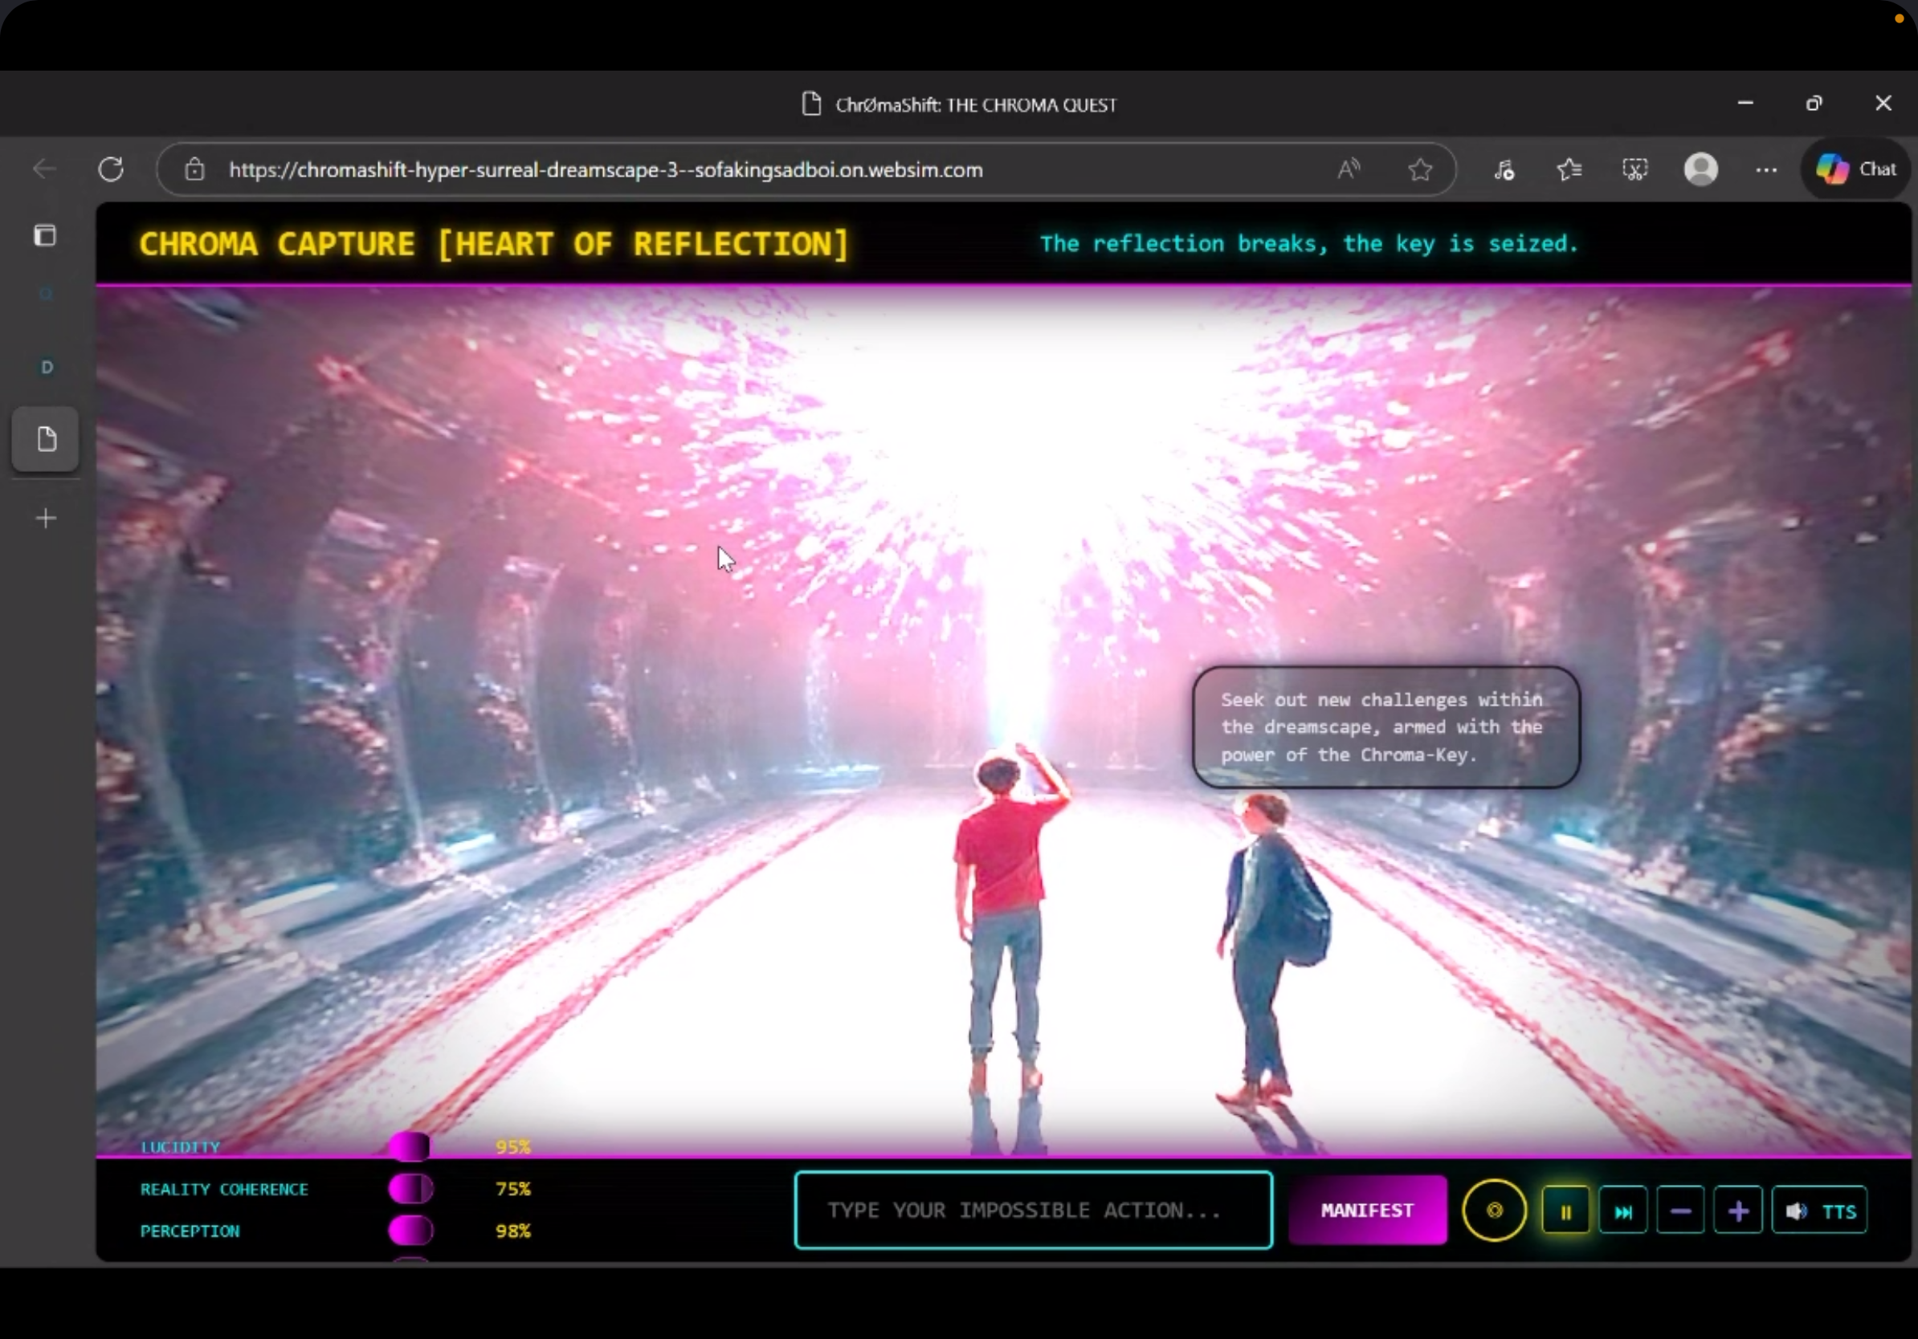
Task: Open Copilot Chat panel
Action: point(1855,169)
